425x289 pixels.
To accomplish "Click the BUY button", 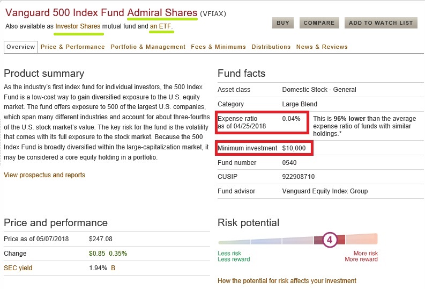I will pos(282,23).
